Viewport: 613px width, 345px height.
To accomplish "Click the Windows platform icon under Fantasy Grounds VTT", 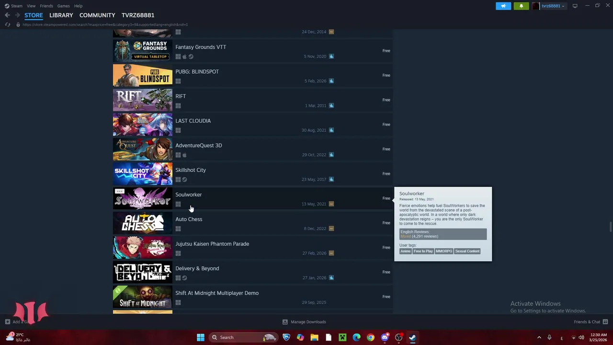I will point(178,57).
